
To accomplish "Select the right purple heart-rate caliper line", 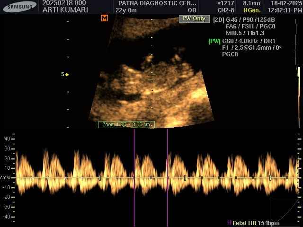I will pos(167,178).
